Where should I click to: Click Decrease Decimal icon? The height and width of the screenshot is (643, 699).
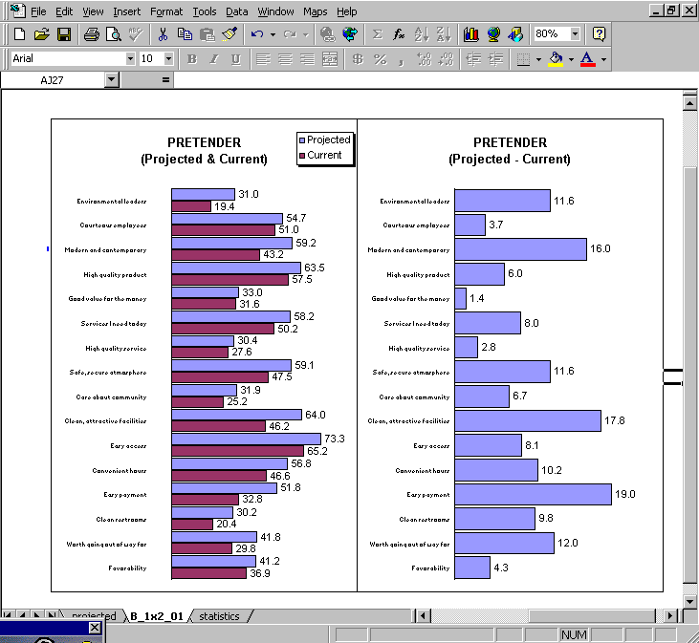(x=446, y=59)
